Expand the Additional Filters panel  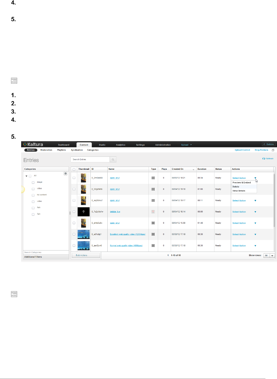pyautogui.click(x=46, y=257)
